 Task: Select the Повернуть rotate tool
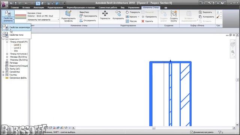133,12
